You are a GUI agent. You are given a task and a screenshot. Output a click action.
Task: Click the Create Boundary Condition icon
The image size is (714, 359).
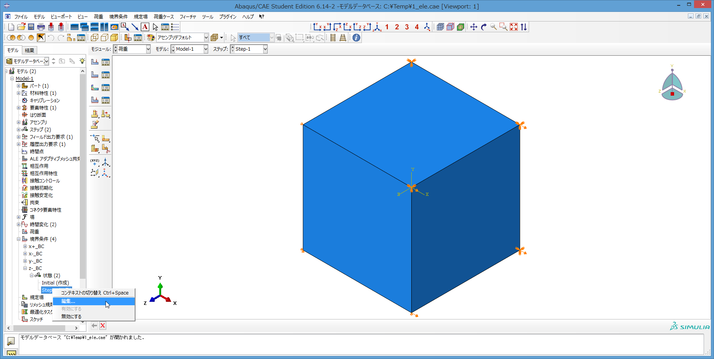[95, 74]
